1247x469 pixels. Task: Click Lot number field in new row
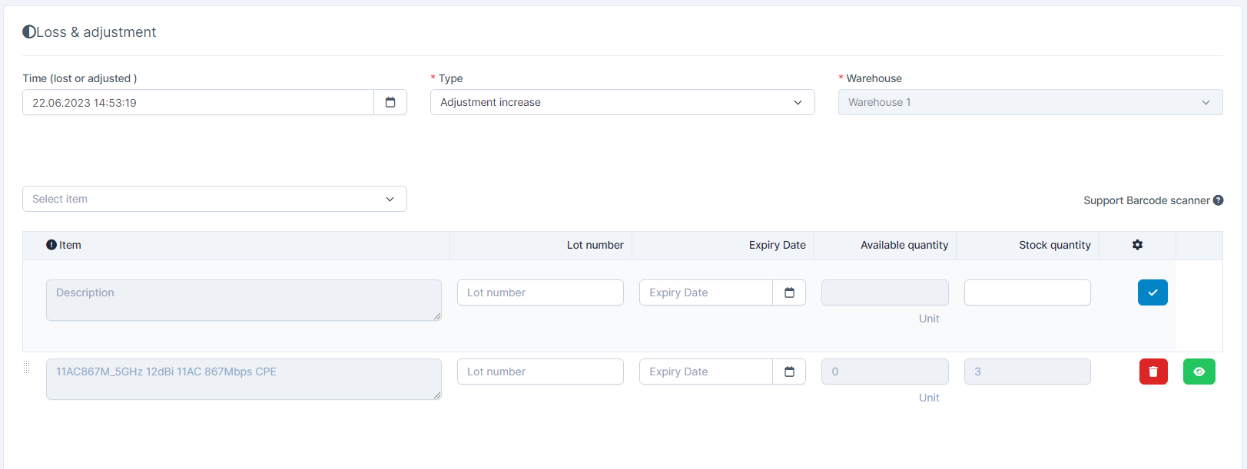click(x=540, y=292)
